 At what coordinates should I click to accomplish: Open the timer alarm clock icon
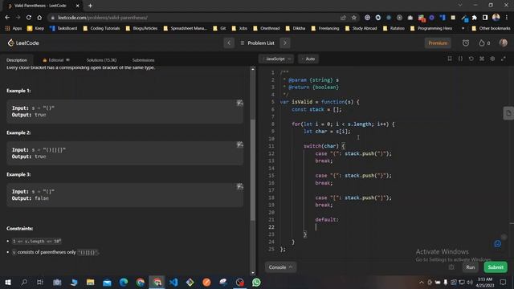click(466, 43)
